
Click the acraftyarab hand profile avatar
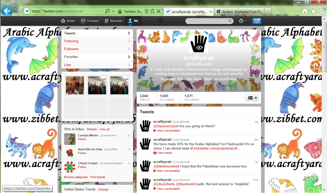199,44
